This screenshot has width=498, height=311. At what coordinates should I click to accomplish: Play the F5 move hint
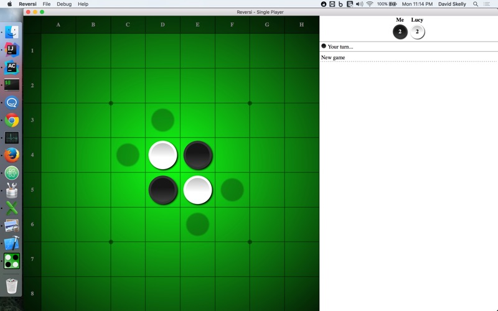tap(232, 190)
